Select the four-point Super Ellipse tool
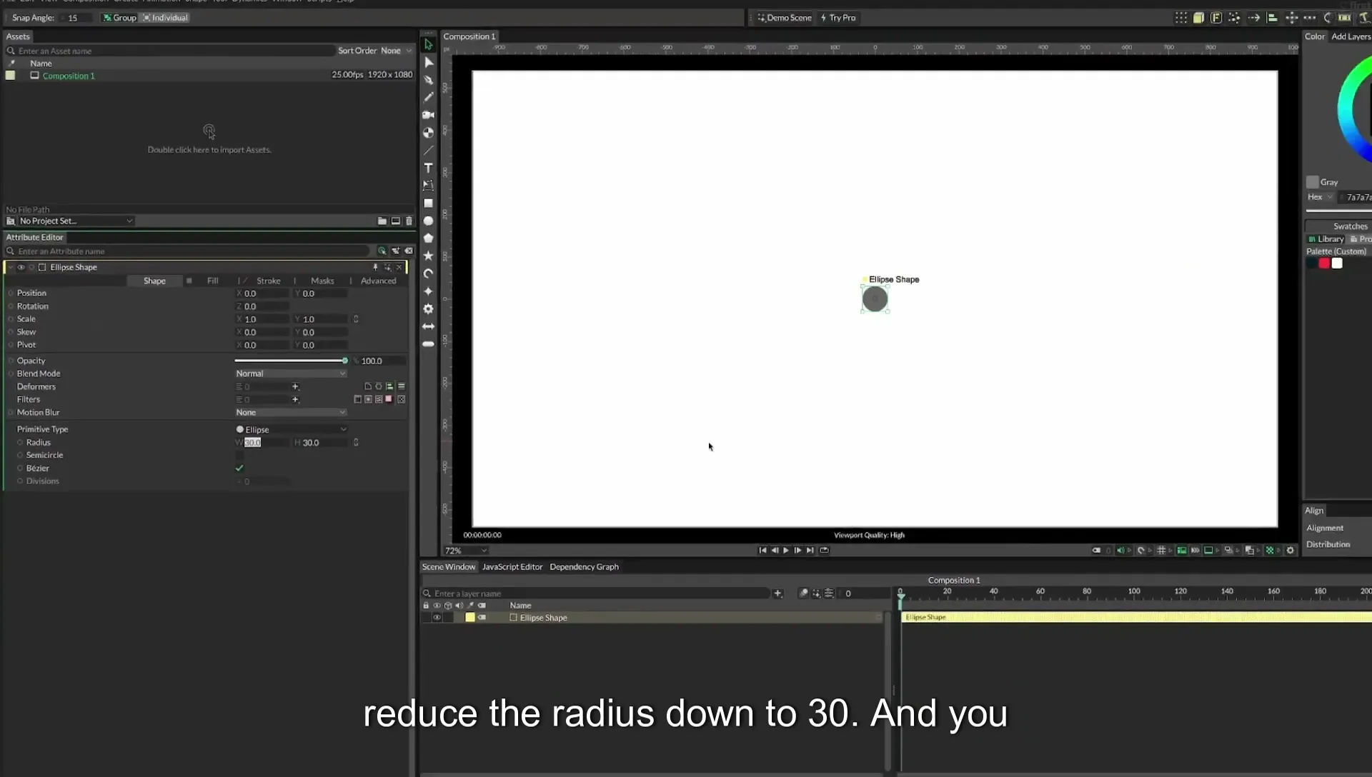Viewport: 1372px width, 777px height. coord(428,291)
